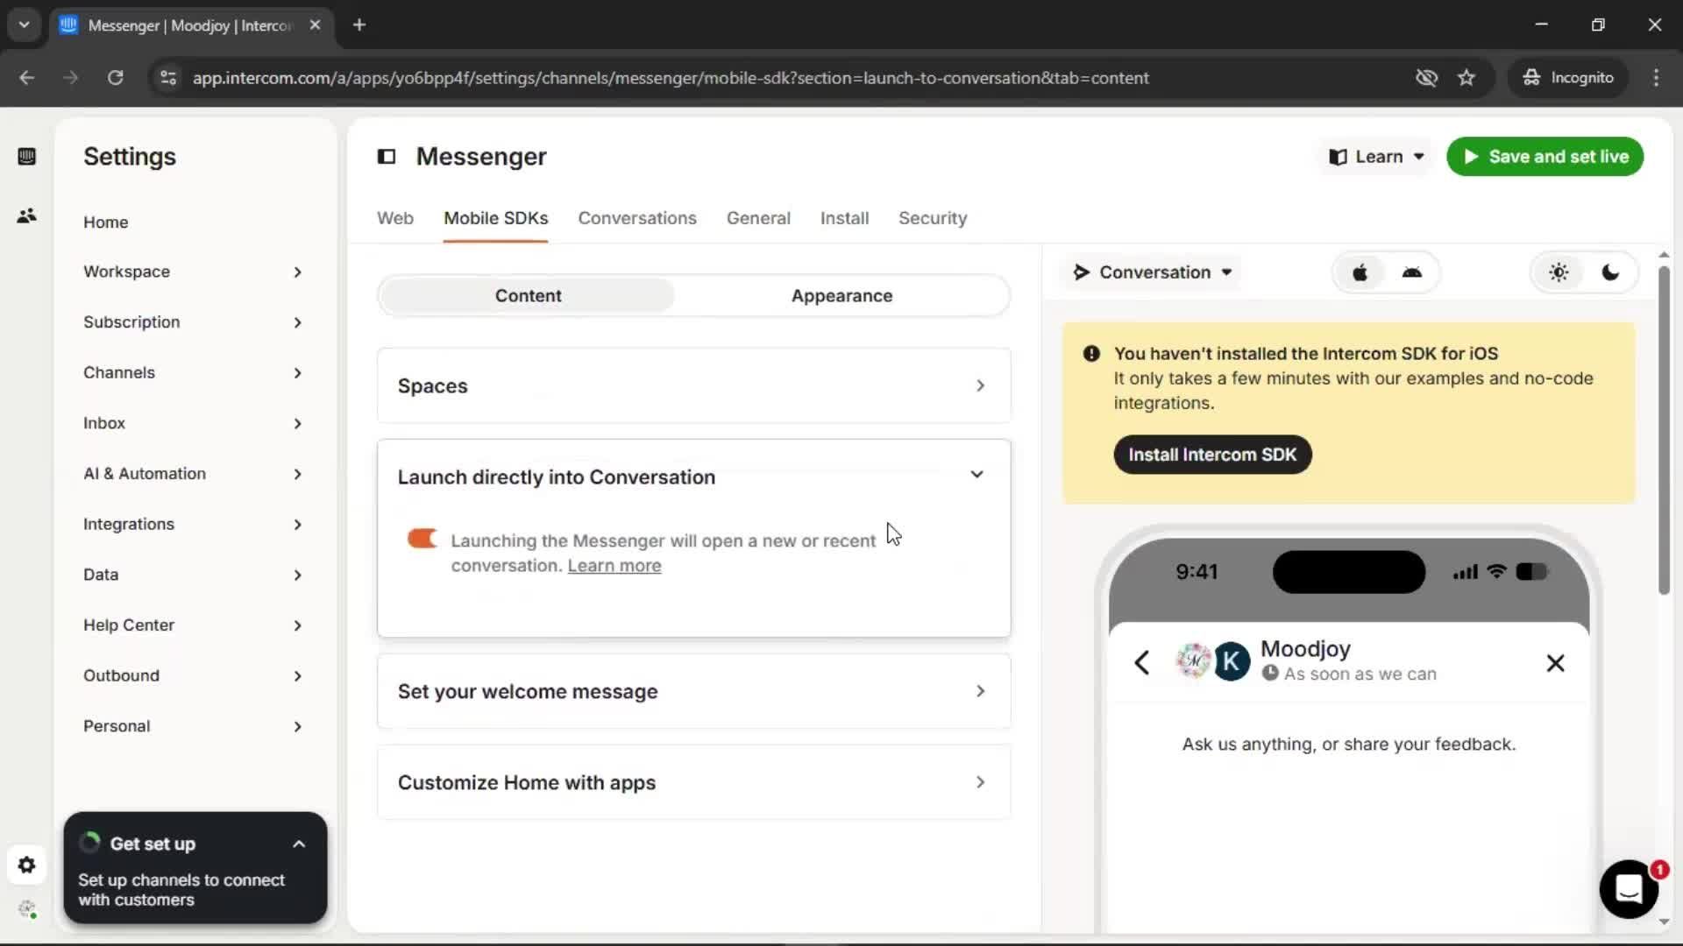Screen dimensions: 1683x946
Task: Expand the Personal settings menu
Action: pos(193,727)
